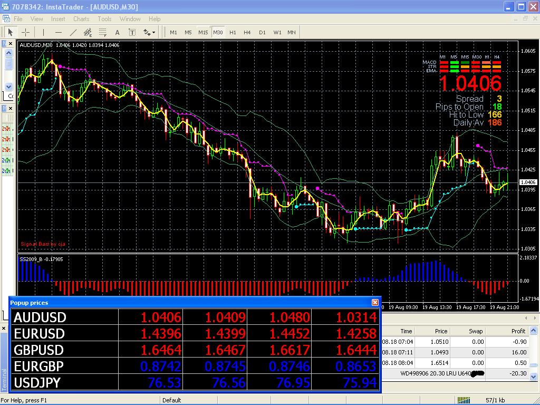Viewport: 540px width, 405px height.
Task: Select the crosshair tool
Action: coord(25,32)
